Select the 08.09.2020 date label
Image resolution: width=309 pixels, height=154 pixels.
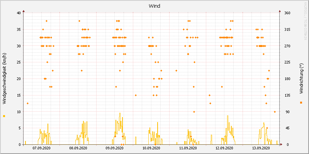click(78, 148)
